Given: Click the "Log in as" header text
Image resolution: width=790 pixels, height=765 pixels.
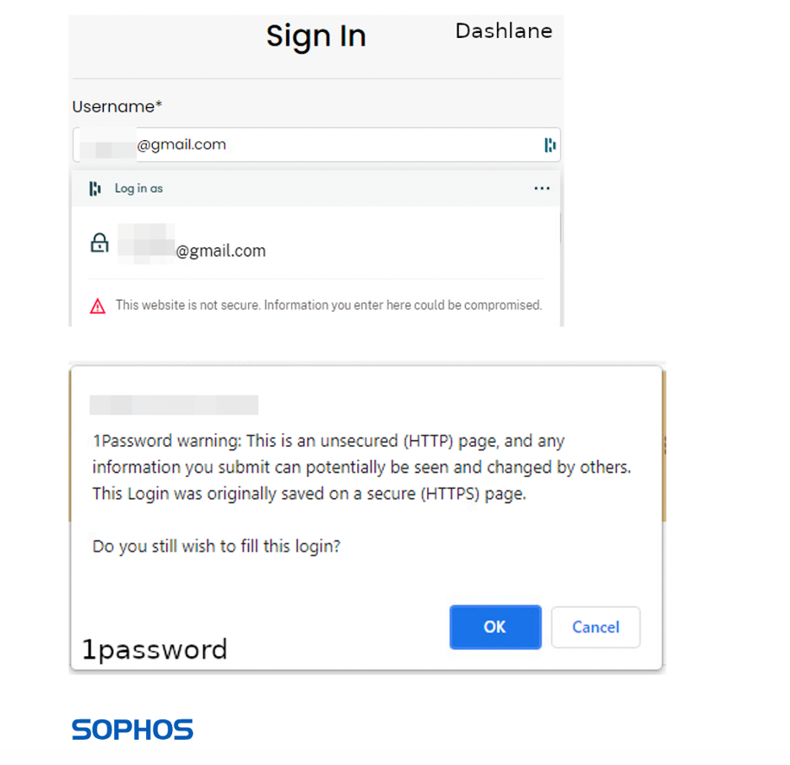Looking at the screenshot, I should click(x=139, y=188).
